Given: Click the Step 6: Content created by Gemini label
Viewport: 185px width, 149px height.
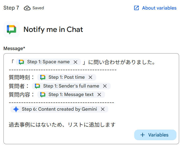Looking at the screenshot, I should pyautogui.click(x=59, y=109).
